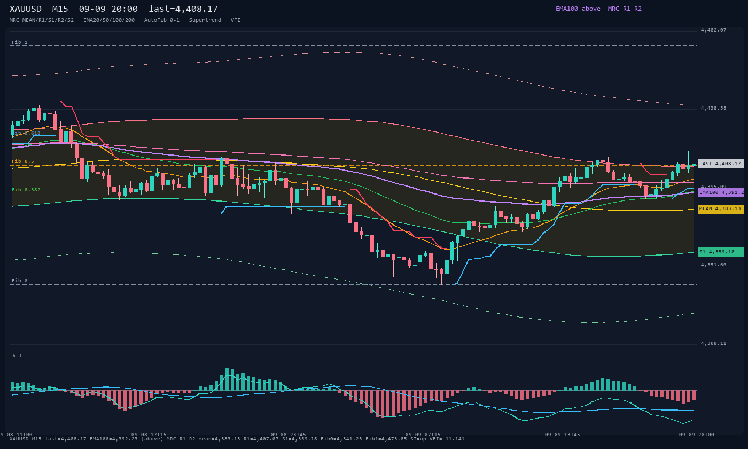Click the '09-08 17:15' time axis label
This screenshot has height=449, width=748.
149,435
